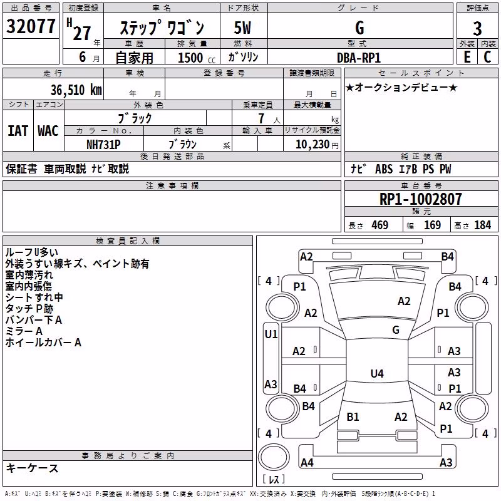Click the note バンパー下A
Screen dimensions: 501x501
(34, 320)
